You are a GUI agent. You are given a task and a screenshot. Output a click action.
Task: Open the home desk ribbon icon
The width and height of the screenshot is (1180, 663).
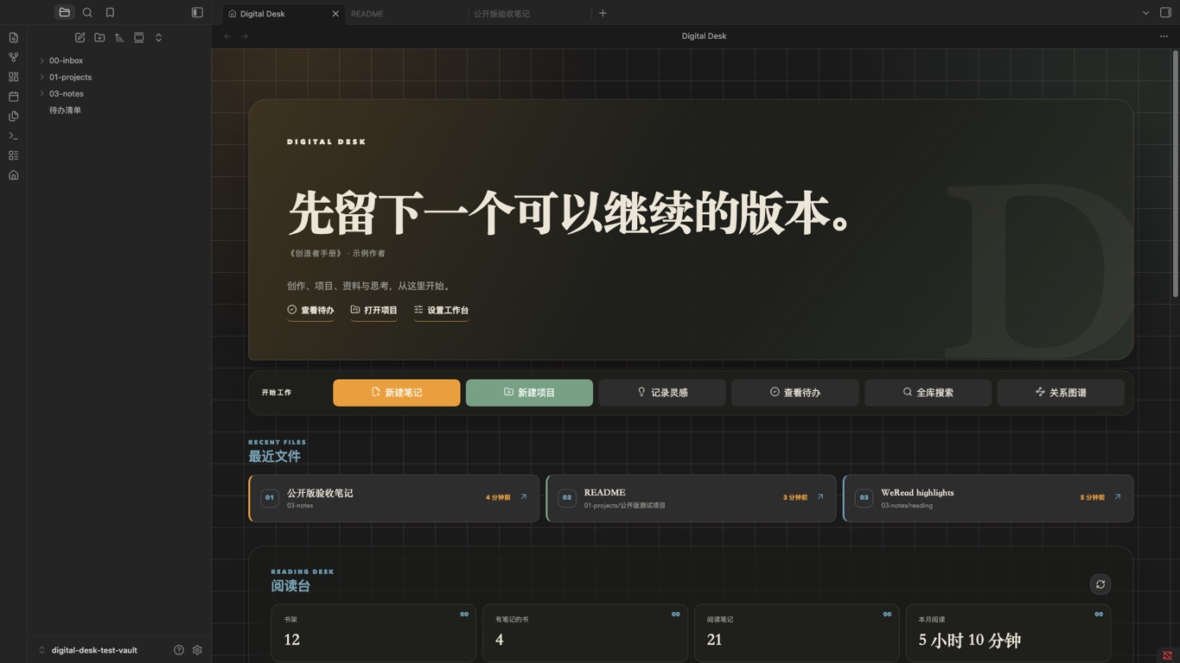pos(13,175)
